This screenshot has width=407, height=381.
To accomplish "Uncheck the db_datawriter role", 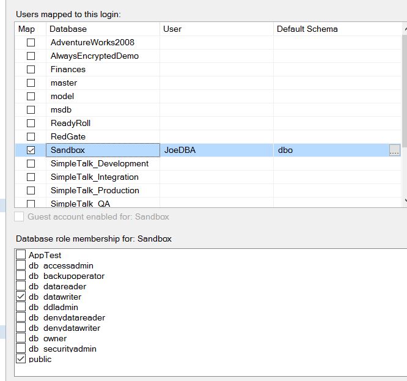I will 21,297.
